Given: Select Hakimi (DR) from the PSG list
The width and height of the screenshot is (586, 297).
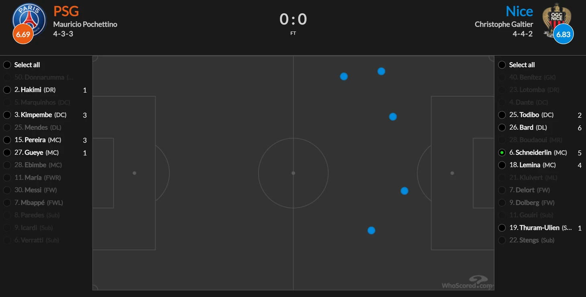Looking at the screenshot, I should click(35, 90).
